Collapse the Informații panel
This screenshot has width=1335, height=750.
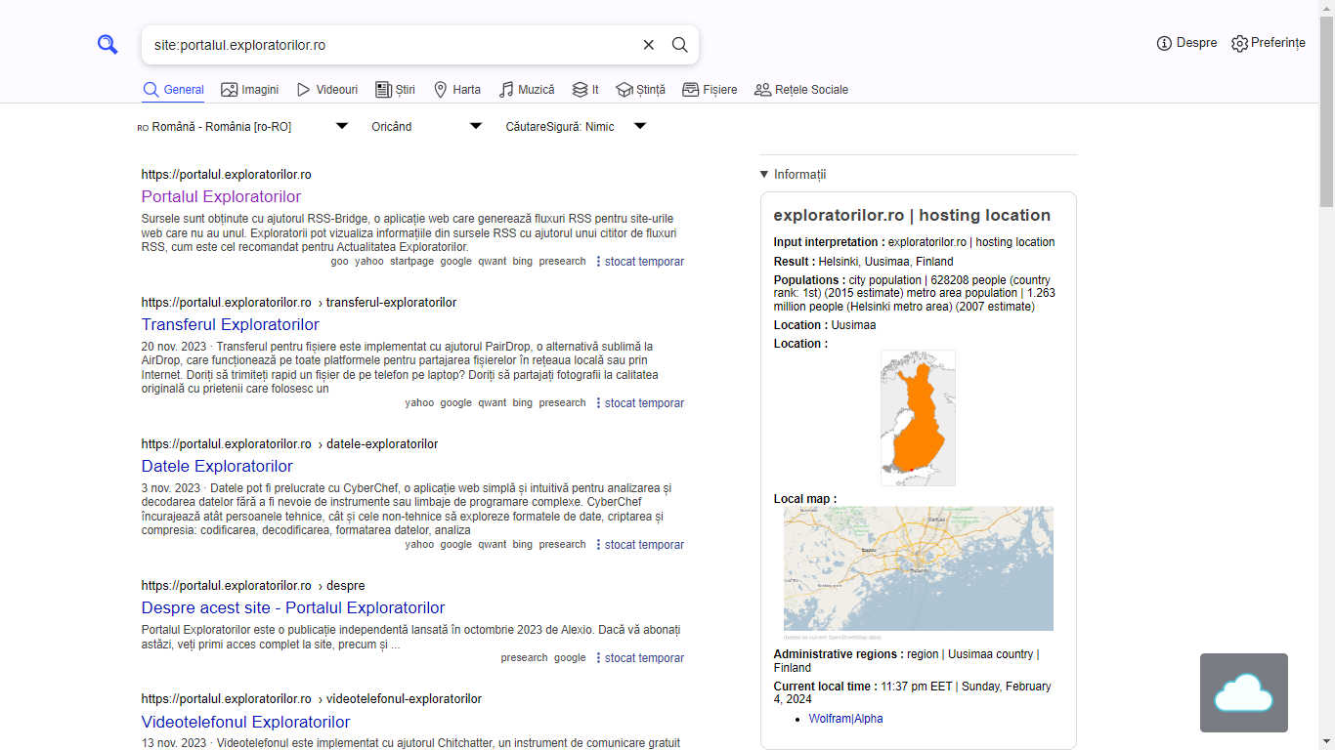[763, 174]
